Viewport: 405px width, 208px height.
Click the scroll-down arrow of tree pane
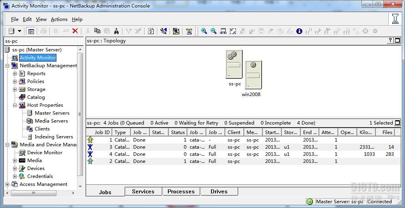[x=80, y=186]
